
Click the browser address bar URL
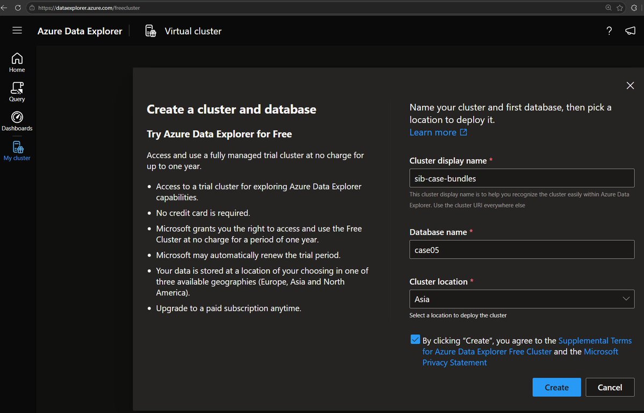(89, 8)
